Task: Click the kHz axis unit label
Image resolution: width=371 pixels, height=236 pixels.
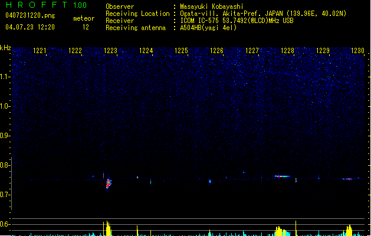Action: pos(5,48)
